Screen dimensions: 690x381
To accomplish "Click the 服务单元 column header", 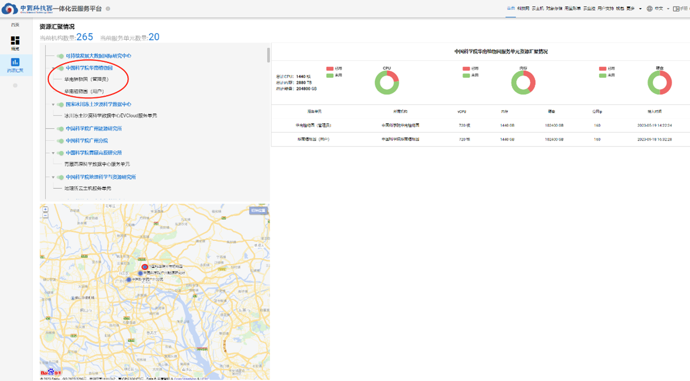I will point(314,112).
